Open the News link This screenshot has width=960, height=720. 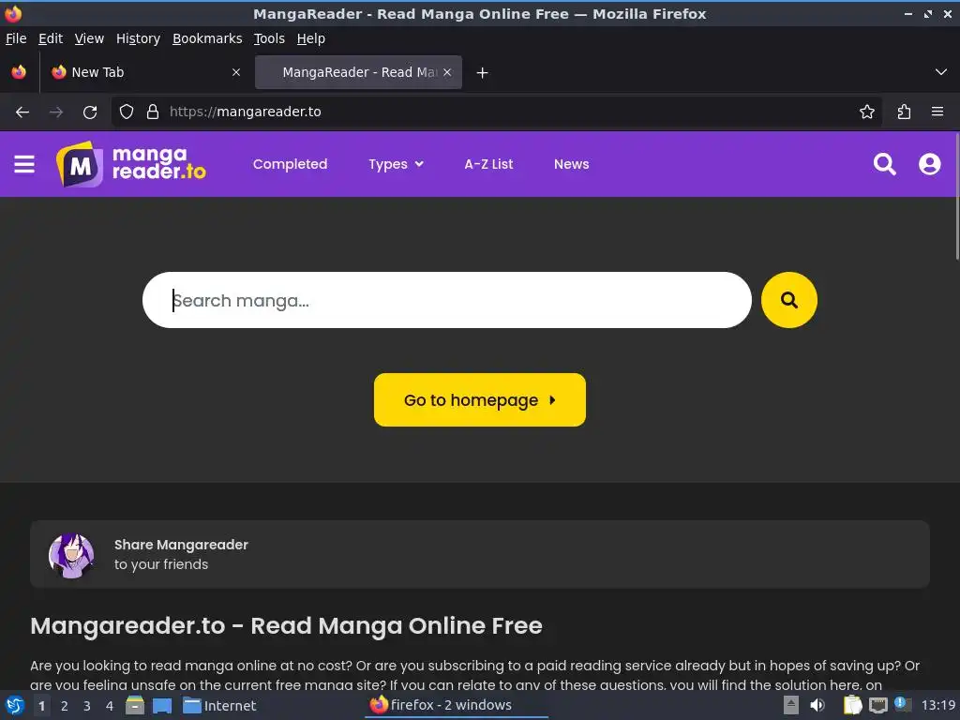pos(571,164)
